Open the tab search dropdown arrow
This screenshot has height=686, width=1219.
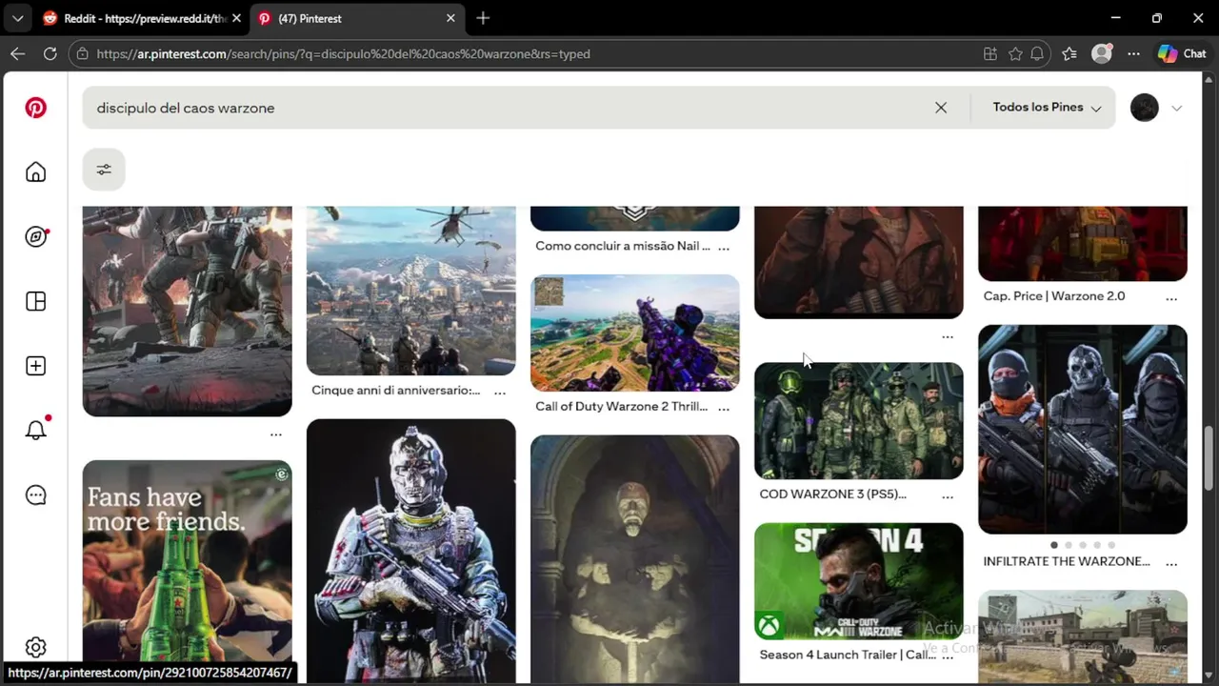coord(17,18)
